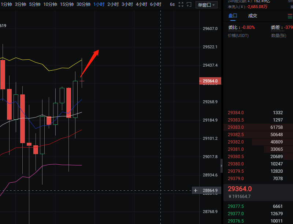
Task: Click ask quantity 50648
Action: [277, 135]
